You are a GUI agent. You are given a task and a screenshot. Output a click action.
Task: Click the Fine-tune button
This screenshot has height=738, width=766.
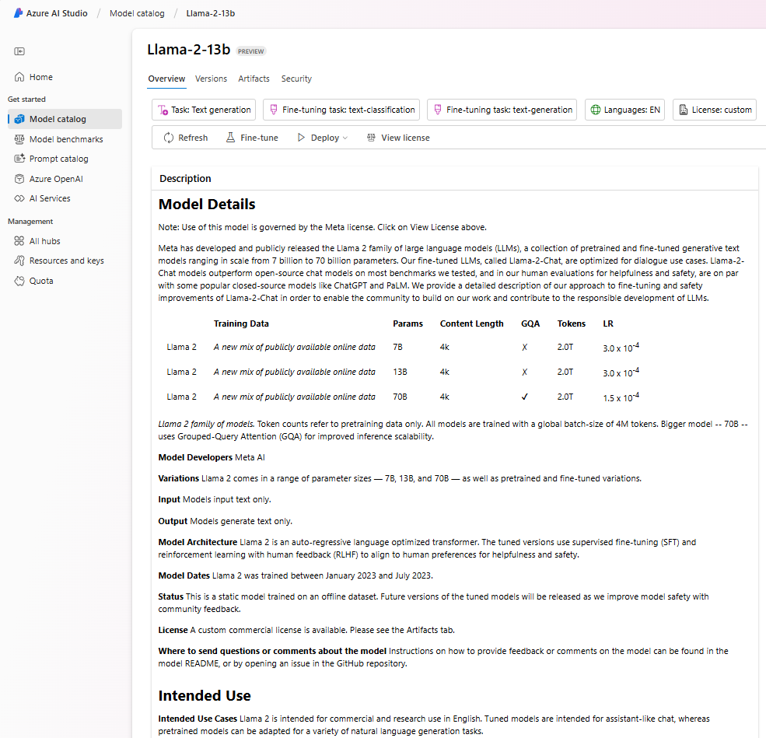point(251,138)
